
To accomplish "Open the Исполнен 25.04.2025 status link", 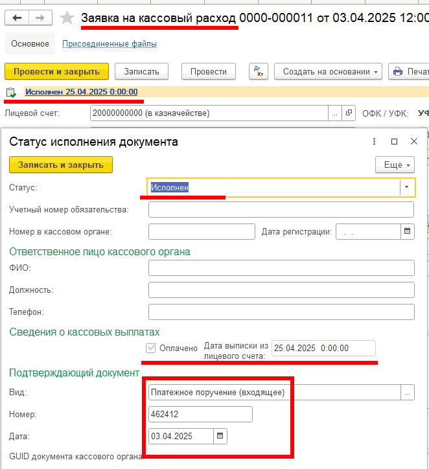I will 81,92.
